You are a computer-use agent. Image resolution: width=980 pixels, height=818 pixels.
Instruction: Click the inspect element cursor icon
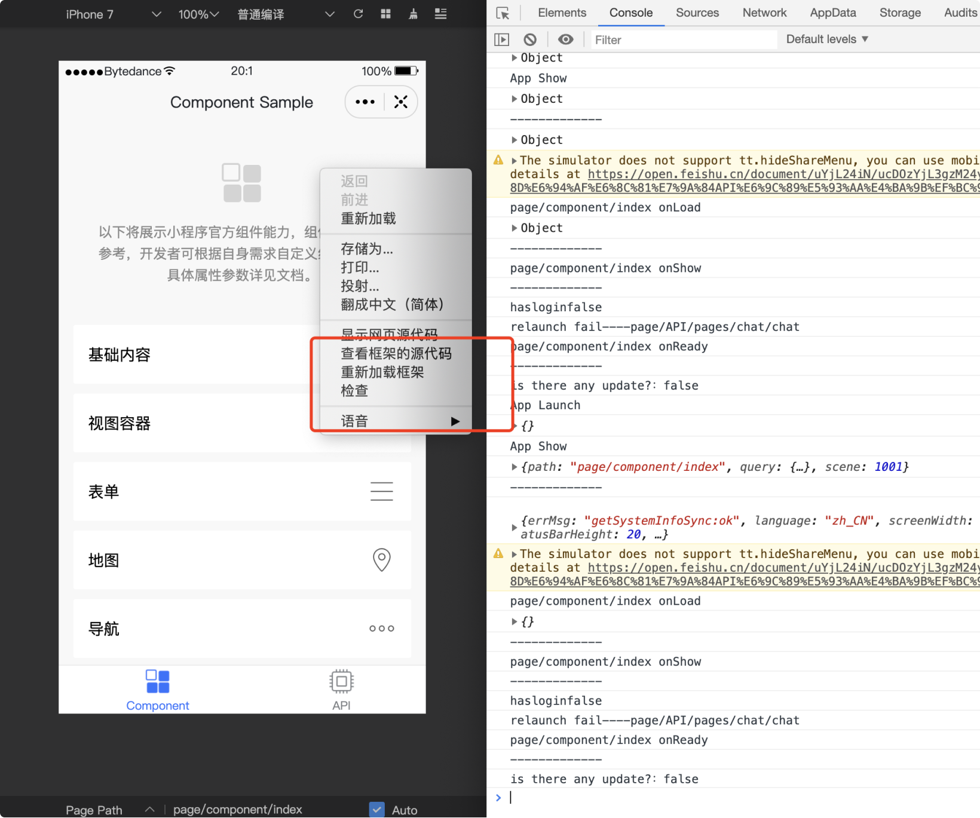[503, 13]
